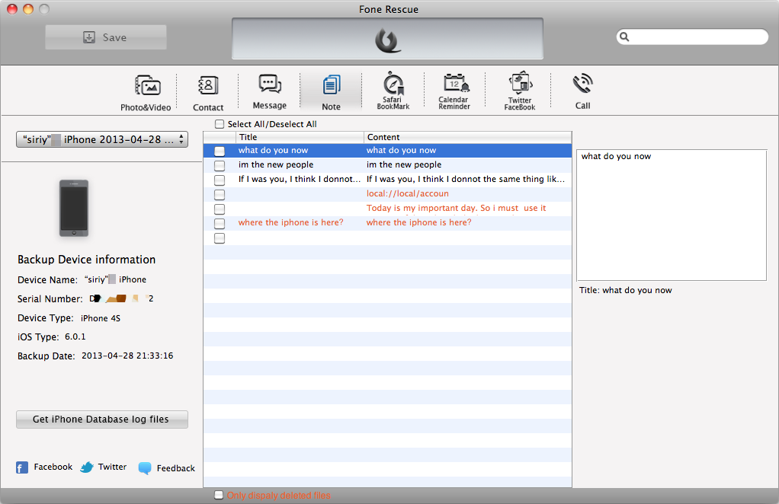Viewport: 779px width, 504px height.
Task: Check the 'where the iphone is here?' note
Action: click(x=220, y=223)
